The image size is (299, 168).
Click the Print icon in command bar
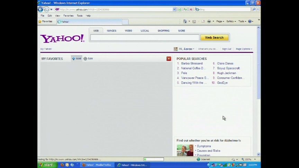click(x=209, y=21)
